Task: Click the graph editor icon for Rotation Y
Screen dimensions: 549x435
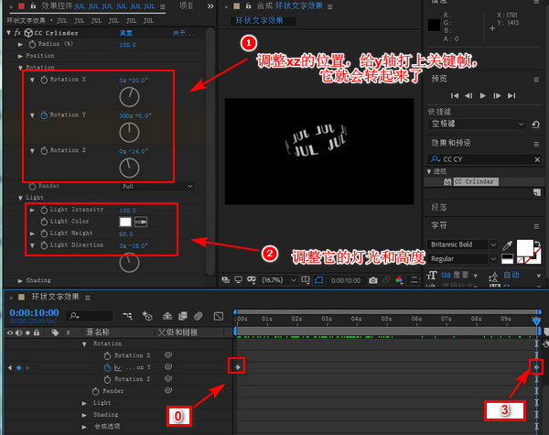Action: click(x=118, y=368)
